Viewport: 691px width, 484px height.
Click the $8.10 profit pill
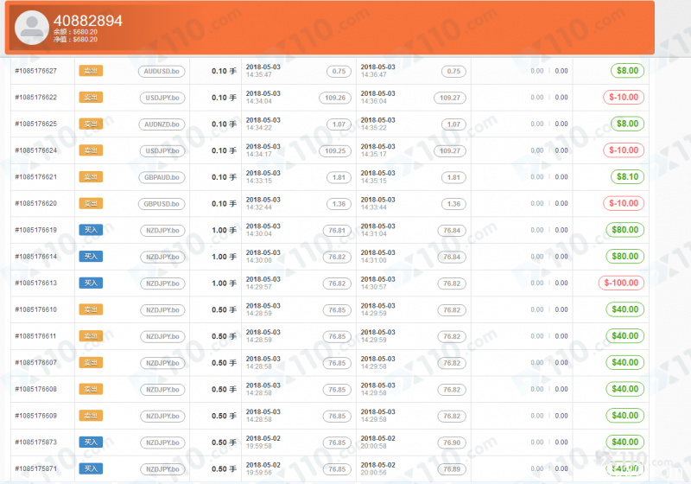coord(628,177)
